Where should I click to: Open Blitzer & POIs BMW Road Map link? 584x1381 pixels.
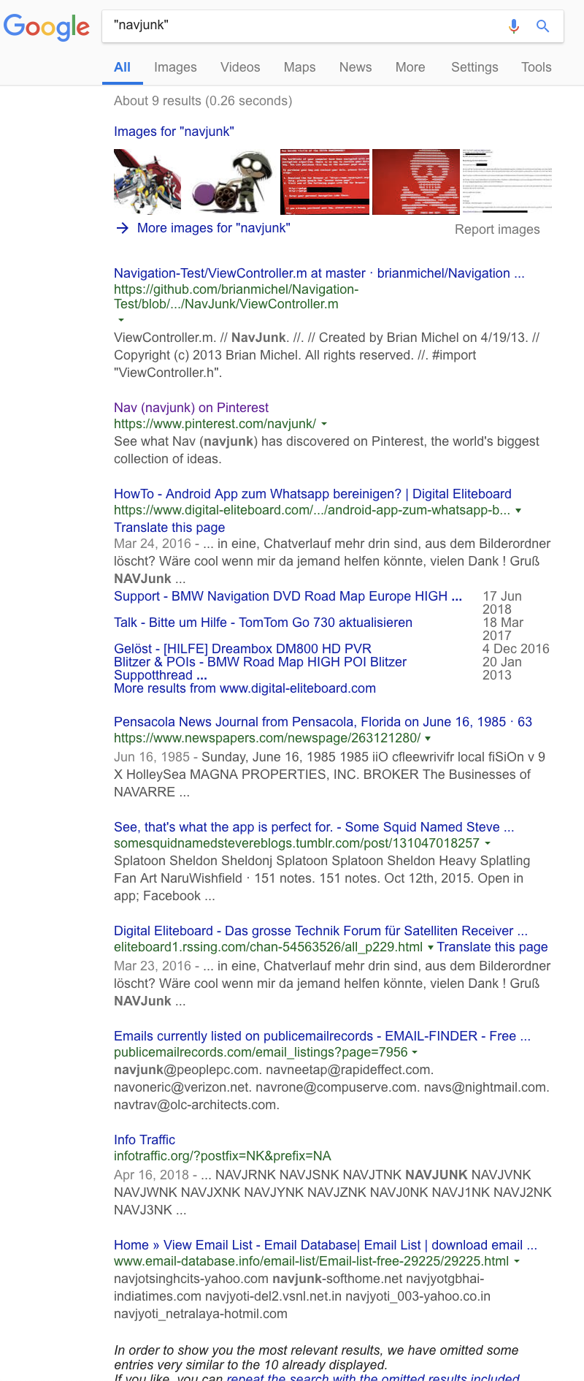(260, 669)
